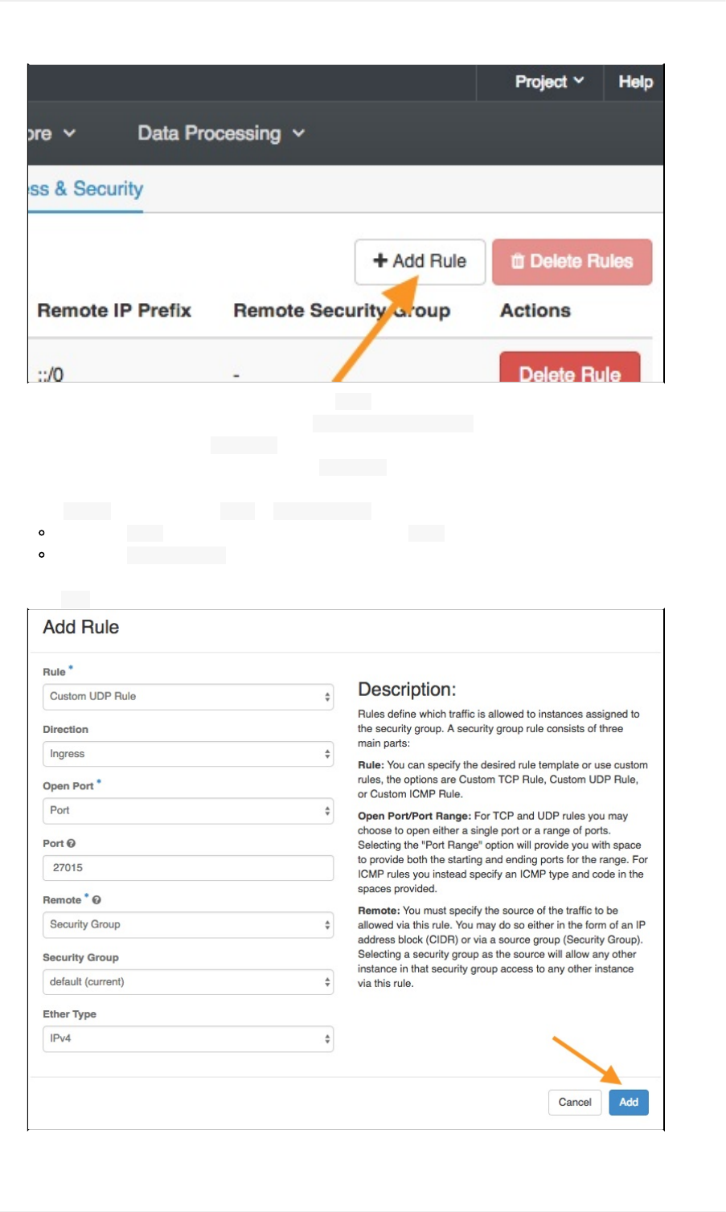Screen dimensions: 726x1212
Task: Expand the Data Processing menu
Action: (221, 133)
